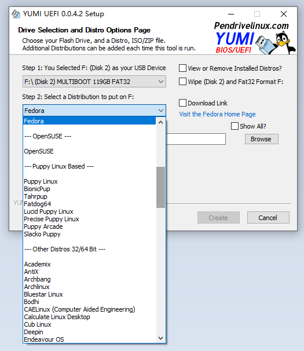Choose Lucid Puppy Linux
Screen dimensions: 304x351
pyautogui.click(x=89, y=211)
